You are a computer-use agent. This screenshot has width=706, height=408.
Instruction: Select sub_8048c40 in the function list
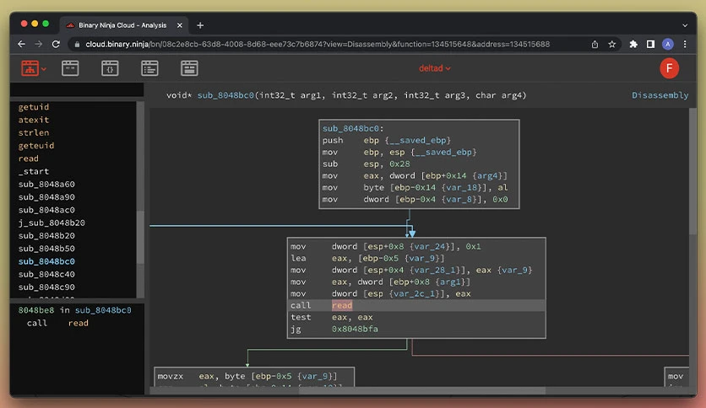click(x=46, y=274)
